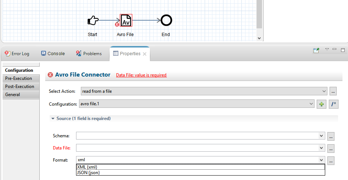This screenshot has width=348, height=180.
Task: Open the Pre-Execution section tab
Action: (21, 78)
